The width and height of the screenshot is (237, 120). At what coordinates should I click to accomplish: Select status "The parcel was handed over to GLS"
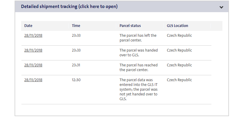click(x=138, y=52)
